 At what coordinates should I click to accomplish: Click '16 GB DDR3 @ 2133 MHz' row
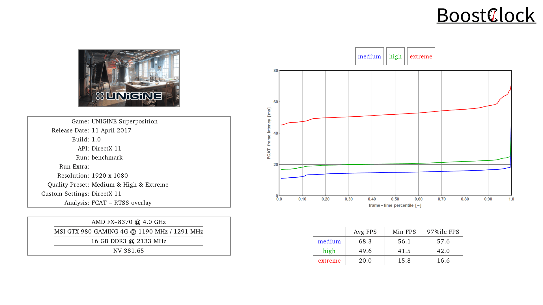tap(129, 241)
